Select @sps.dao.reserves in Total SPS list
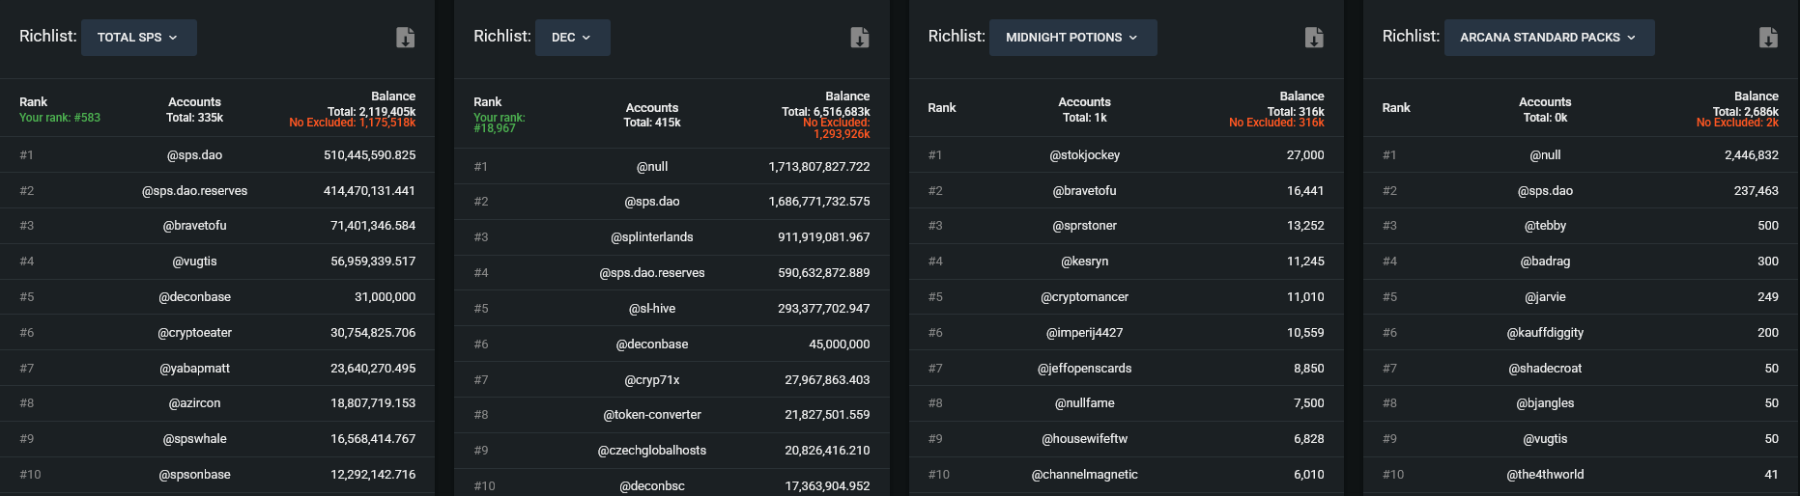The image size is (1800, 496). [195, 191]
